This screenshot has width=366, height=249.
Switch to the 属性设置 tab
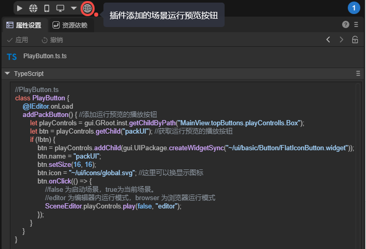[x=24, y=25]
